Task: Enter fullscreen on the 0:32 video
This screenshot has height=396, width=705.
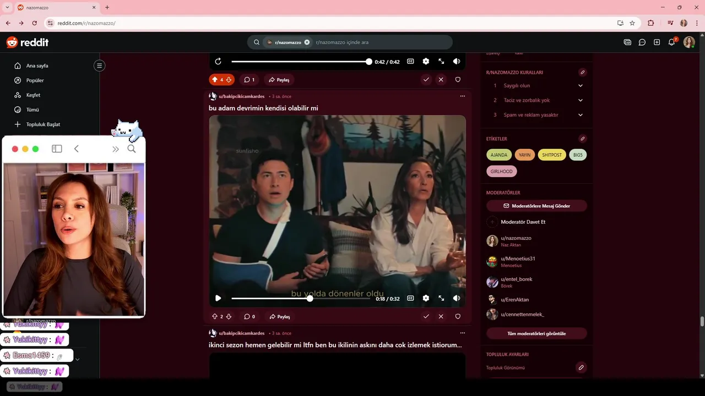Action: [441, 298]
